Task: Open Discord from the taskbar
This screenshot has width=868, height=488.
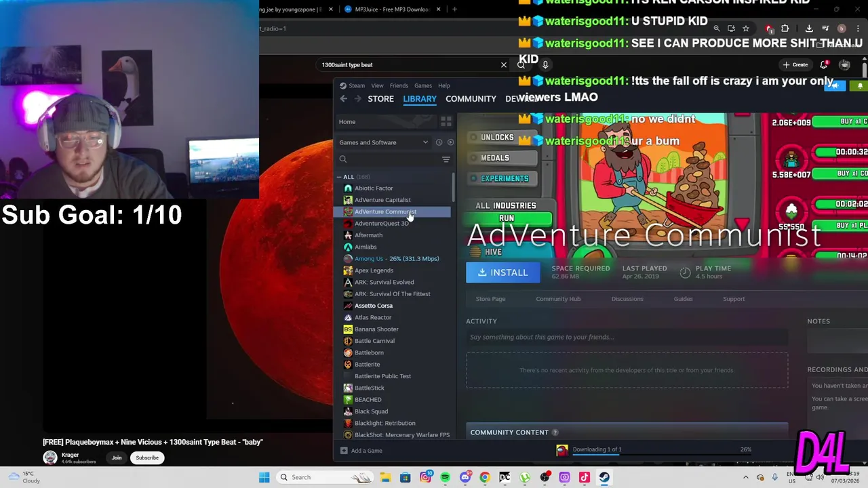Action: (x=465, y=477)
